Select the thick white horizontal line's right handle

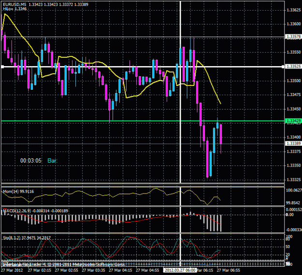pyautogui.click(x=283, y=67)
